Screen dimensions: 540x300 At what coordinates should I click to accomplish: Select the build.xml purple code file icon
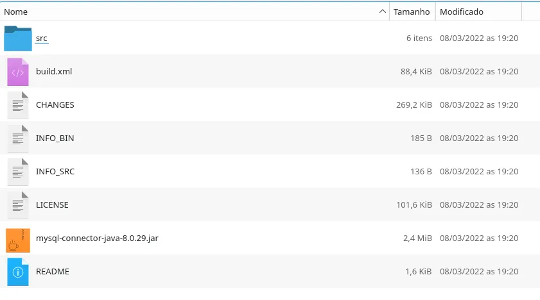click(18, 72)
